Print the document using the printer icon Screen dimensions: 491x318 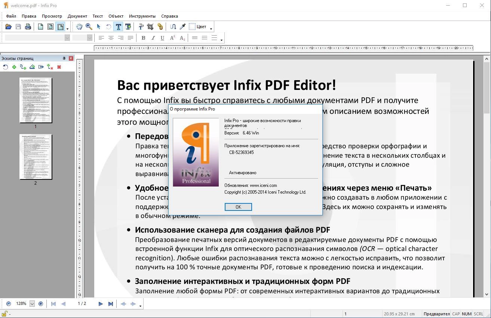pyautogui.click(x=28, y=27)
